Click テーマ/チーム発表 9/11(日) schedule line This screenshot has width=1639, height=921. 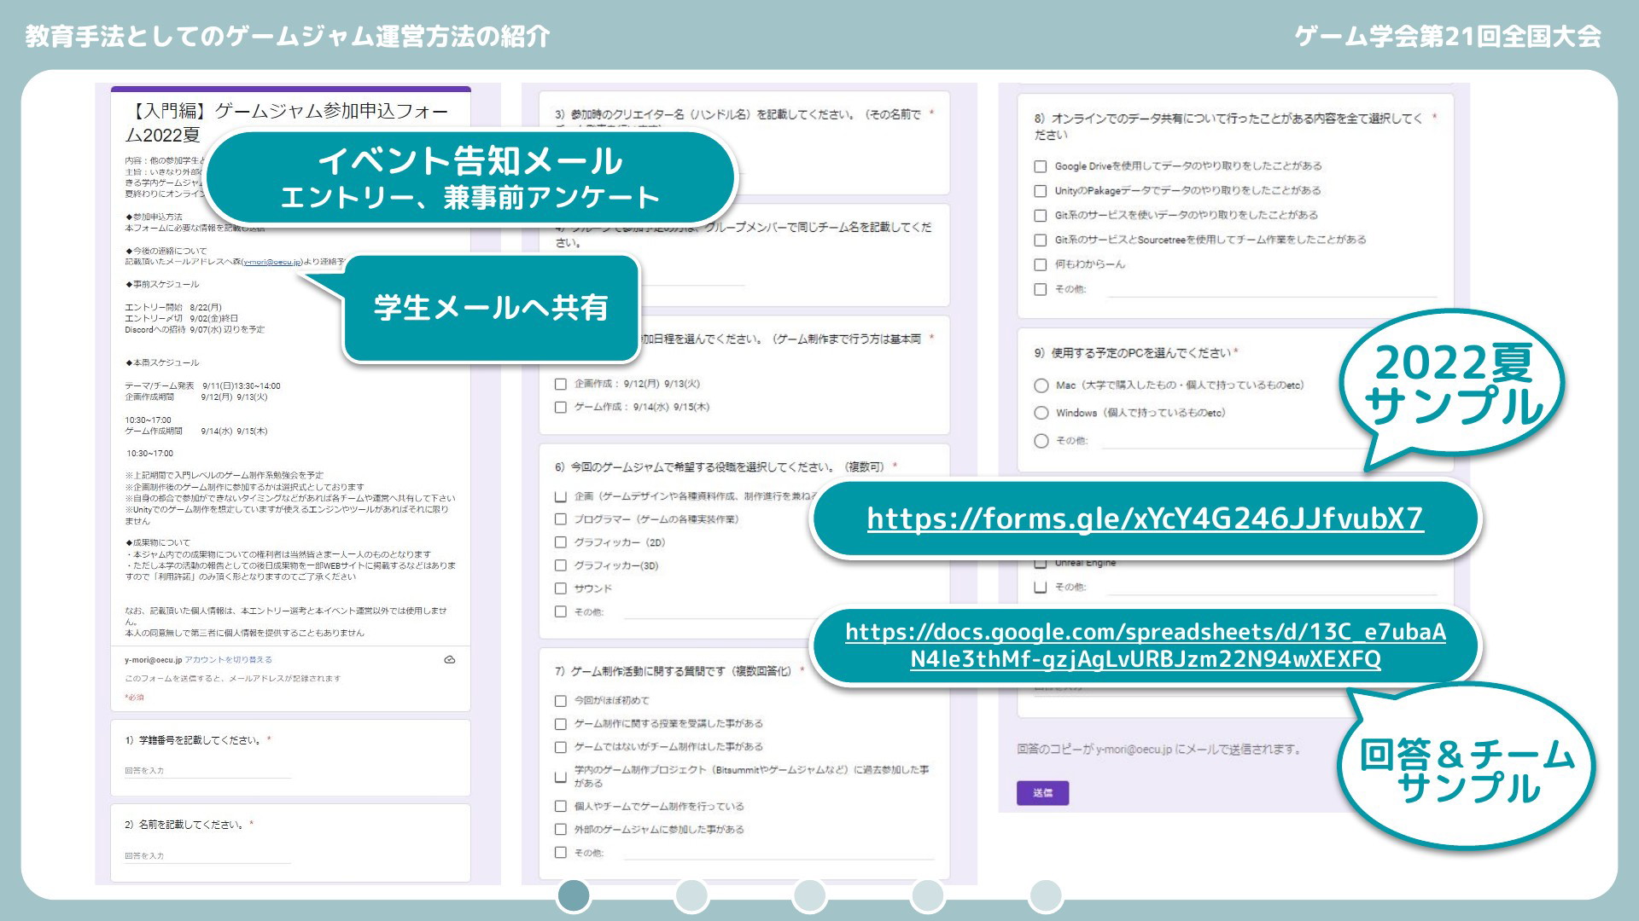click(x=203, y=385)
